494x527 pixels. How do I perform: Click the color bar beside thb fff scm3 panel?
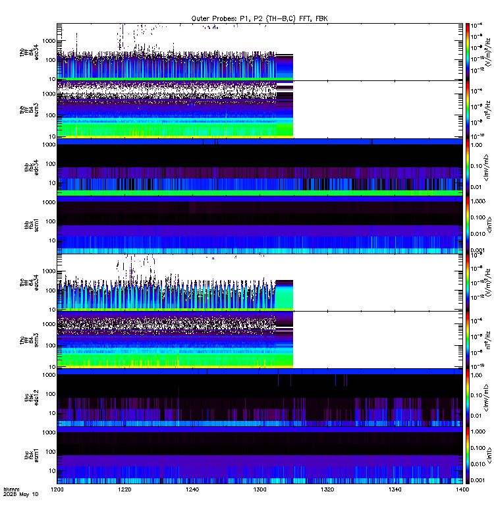pyautogui.click(x=467, y=109)
